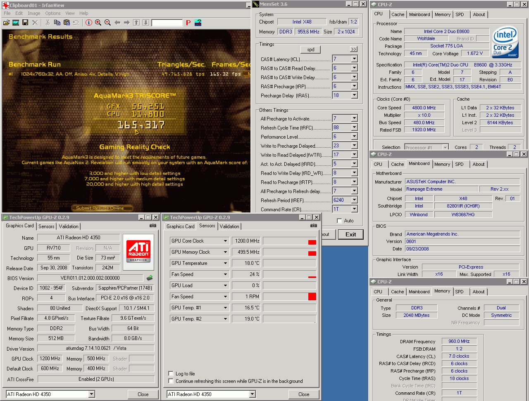Screen dimensions: 529x401
Task: Toggle the Auto checkbox in MemSet
Action: [x=339, y=221]
